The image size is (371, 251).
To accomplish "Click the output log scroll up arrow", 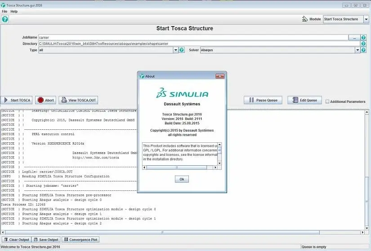I will coord(367,112).
